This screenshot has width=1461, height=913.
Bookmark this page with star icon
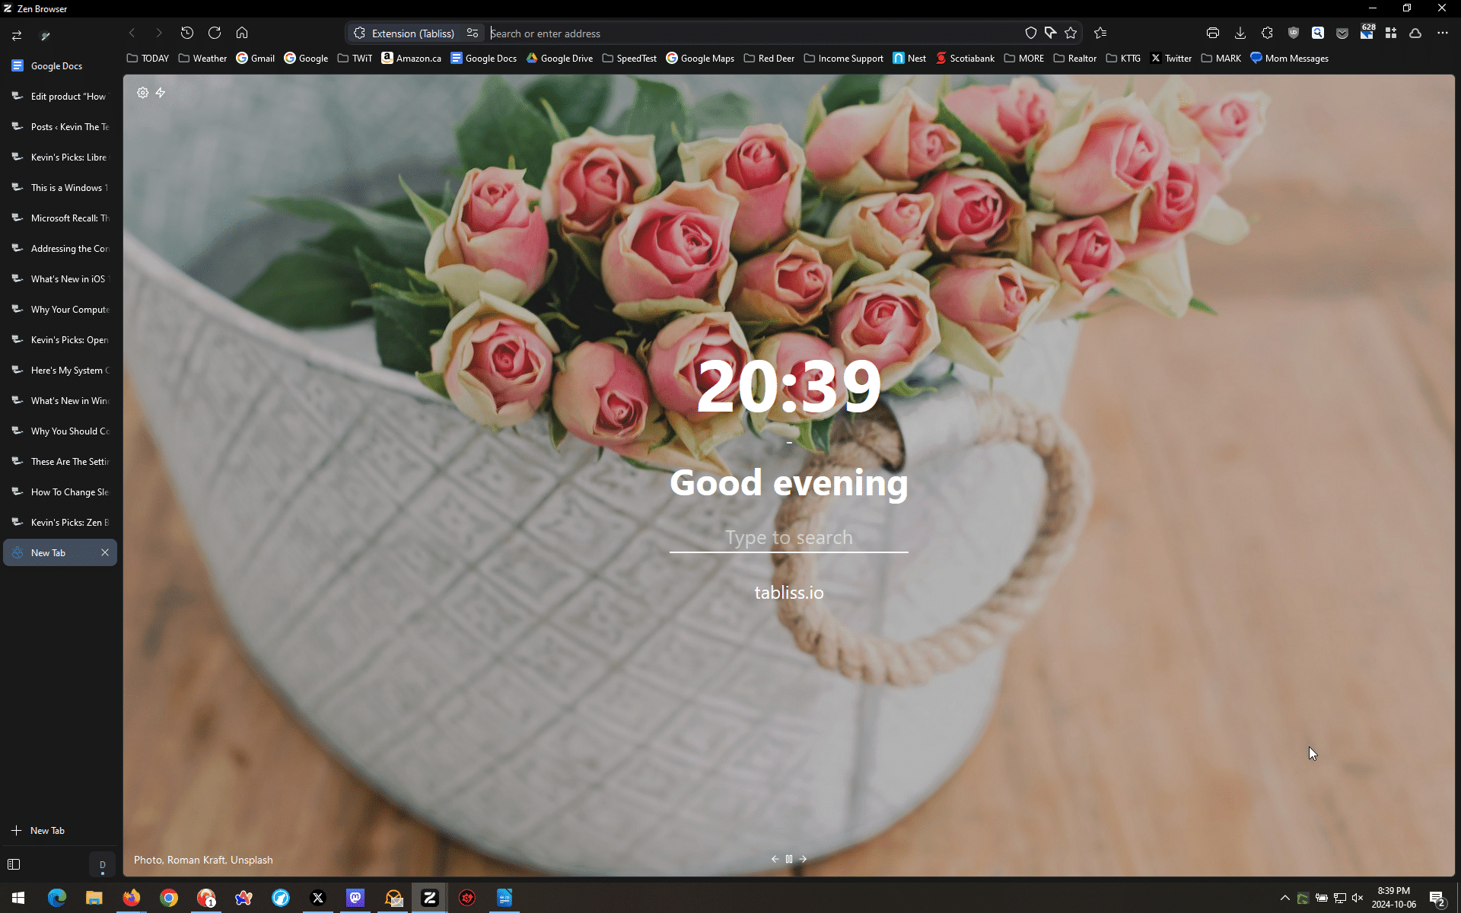(1071, 33)
